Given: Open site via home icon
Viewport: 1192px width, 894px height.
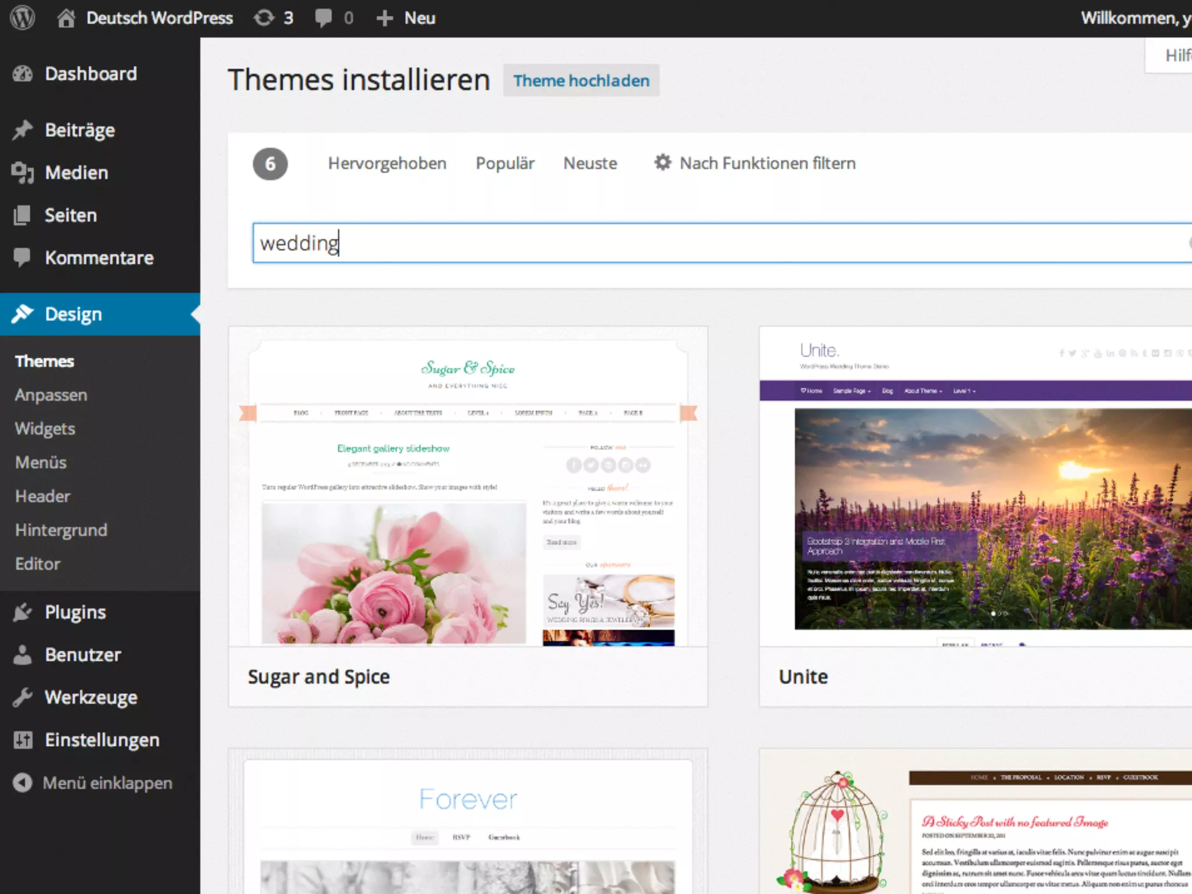Looking at the screenshot, I should (66, 18).
